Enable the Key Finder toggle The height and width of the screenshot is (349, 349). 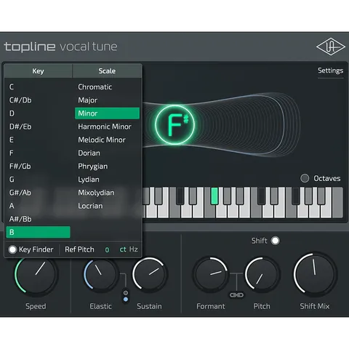12,249
